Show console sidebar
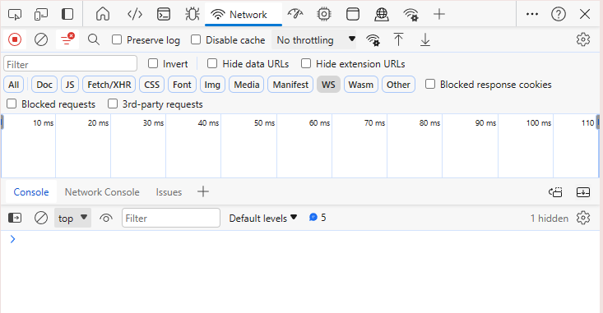 (15, 219)
